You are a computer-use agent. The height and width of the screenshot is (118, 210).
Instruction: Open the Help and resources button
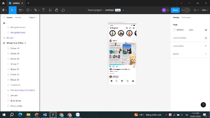(203, 105)
